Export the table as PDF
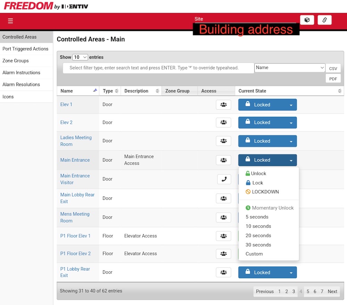The image size is (347, 305). [333, 79]
